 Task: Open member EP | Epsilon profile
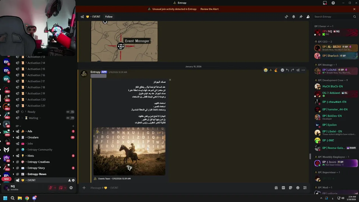(x=336, y=125)
